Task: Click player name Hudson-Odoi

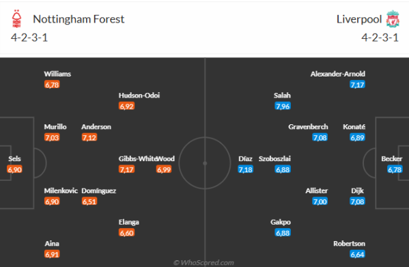Action: pyautogui.click(x=139, y=96)
